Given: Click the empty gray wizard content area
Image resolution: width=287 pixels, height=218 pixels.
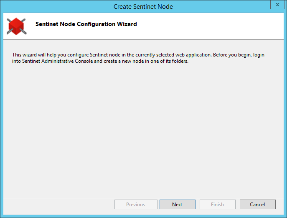Looking at the screenshot, I should pos(143,126).
